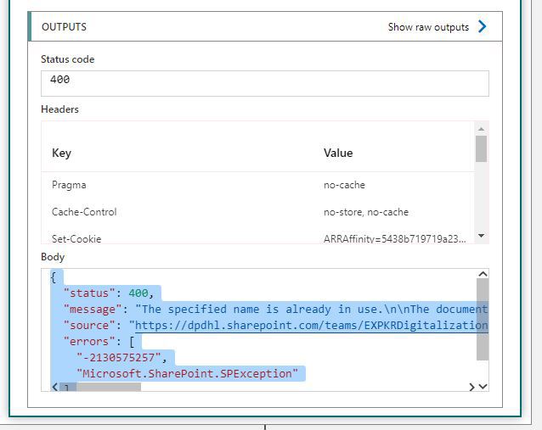
Task: Click the "Microsoft.SharePoint.SPException" text
Action: click(187, 373)
